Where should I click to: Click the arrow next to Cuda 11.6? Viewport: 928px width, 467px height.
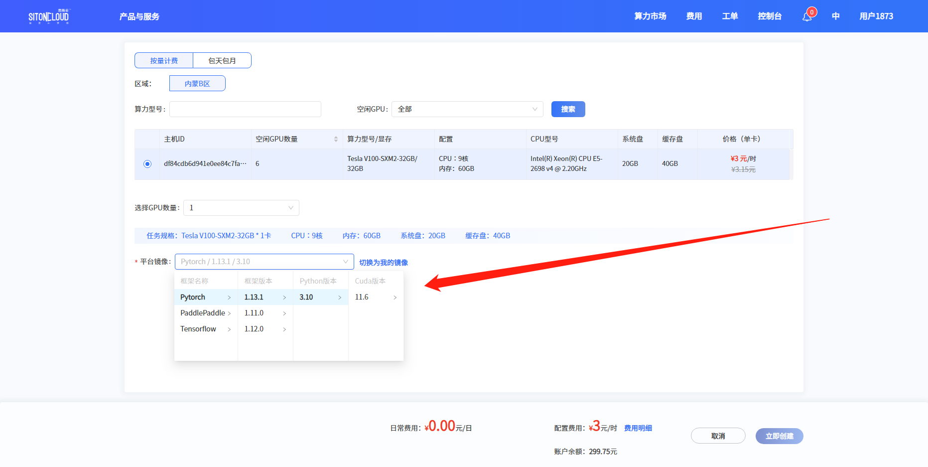pyautogui.click(x=395, y=298)
